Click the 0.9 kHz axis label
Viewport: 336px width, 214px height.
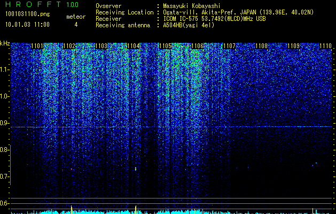pos(4,123)
